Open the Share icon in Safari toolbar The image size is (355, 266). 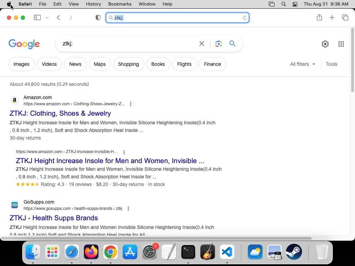click(319, 17)
